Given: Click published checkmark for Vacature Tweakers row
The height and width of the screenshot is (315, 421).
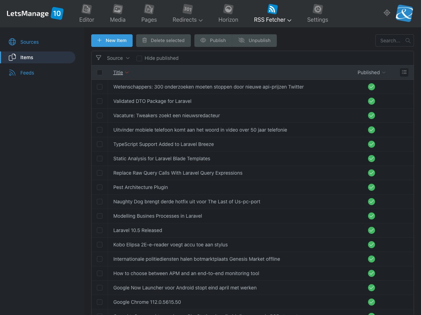Looking at the screenshot, I should coord(372,115).
